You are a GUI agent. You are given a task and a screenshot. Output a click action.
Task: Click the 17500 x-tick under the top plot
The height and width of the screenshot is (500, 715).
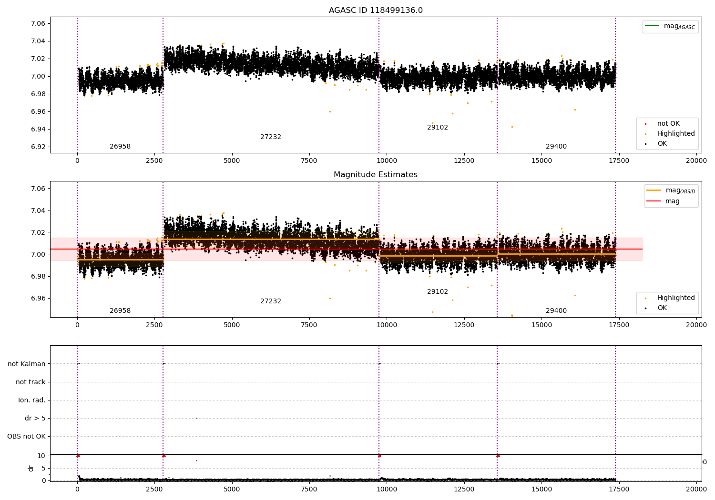[x=619, y=161]
